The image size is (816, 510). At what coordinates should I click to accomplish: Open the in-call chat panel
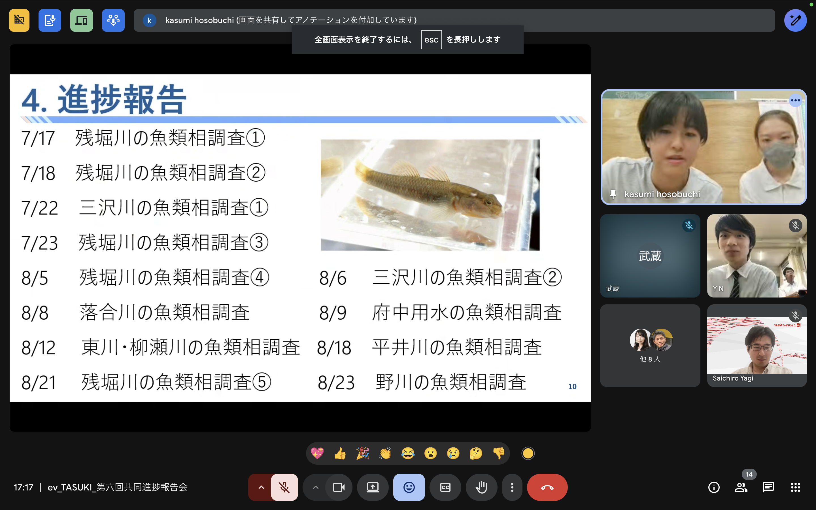[x=768, y=487]
